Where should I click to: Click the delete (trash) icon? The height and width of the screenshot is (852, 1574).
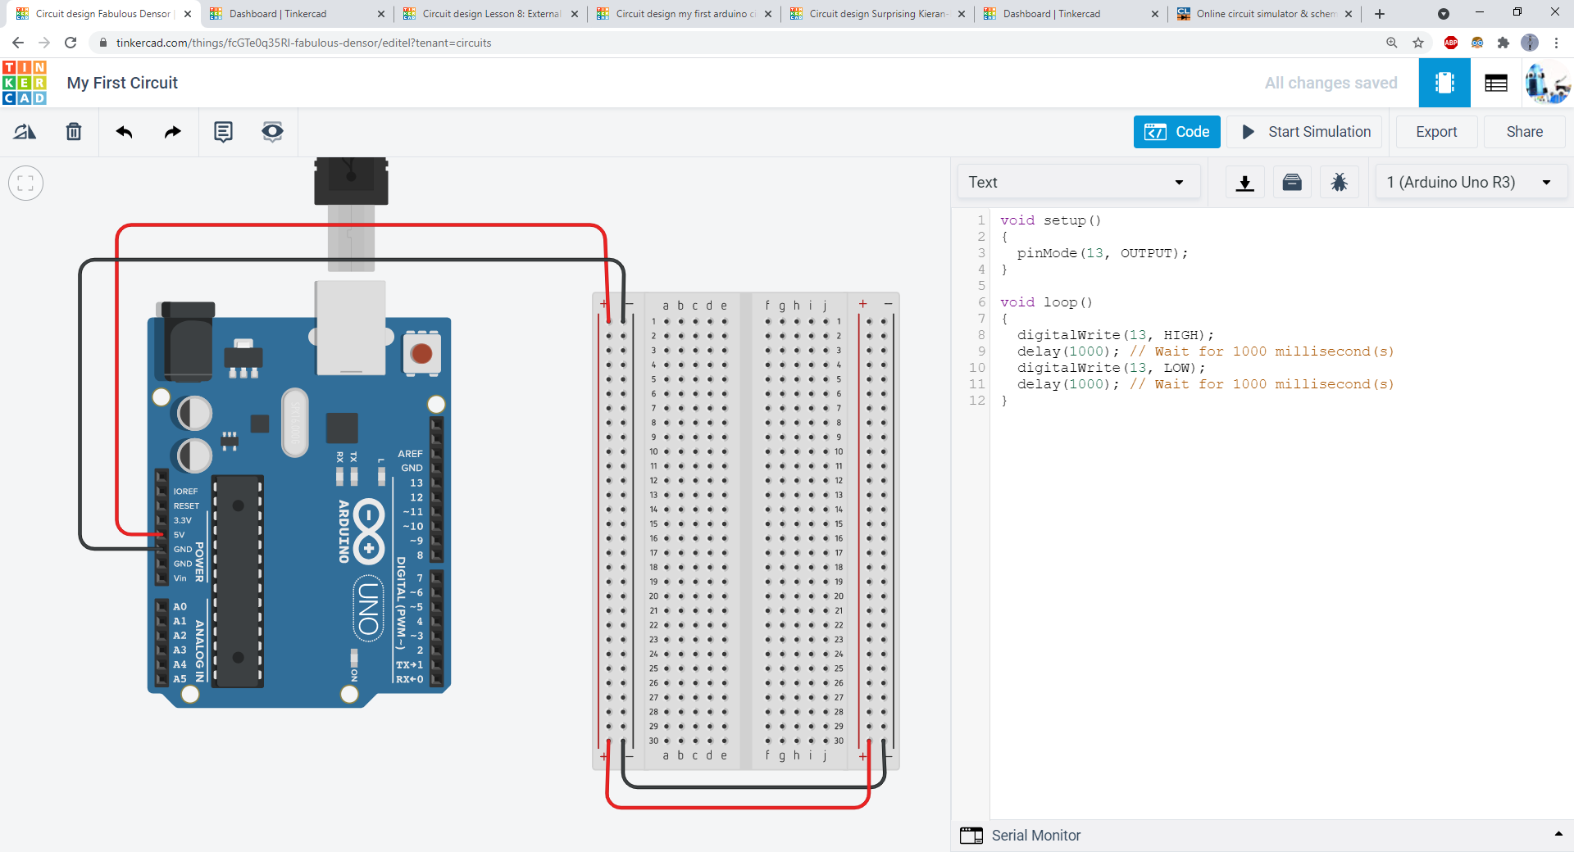coord(73,131)
